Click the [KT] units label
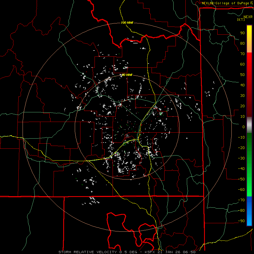This screenshot has width=254, height=254. [241, 19]
